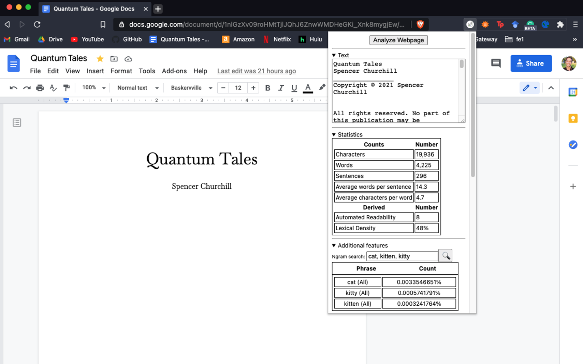Open the Normal text style dropdown
The image size is (583, 364).
click(138, 88)
